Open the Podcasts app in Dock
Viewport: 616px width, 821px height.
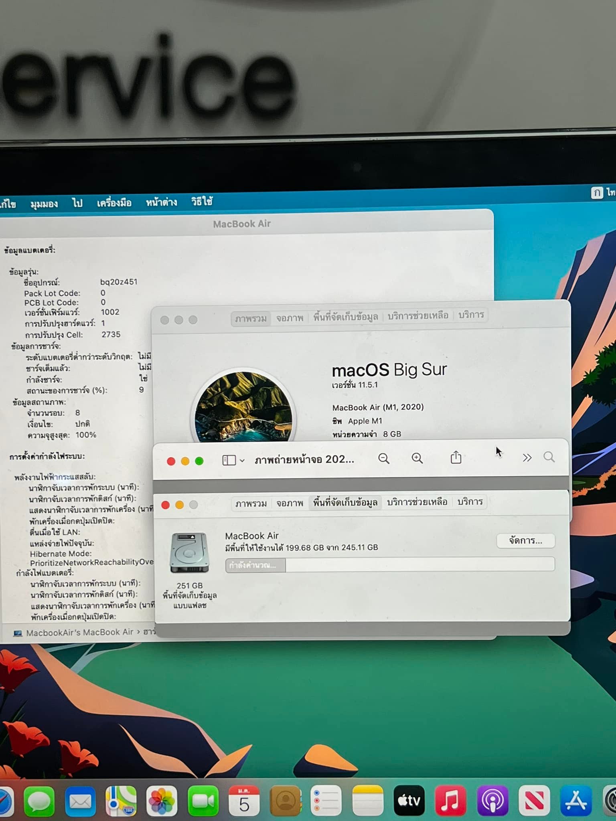coord(492,801)
